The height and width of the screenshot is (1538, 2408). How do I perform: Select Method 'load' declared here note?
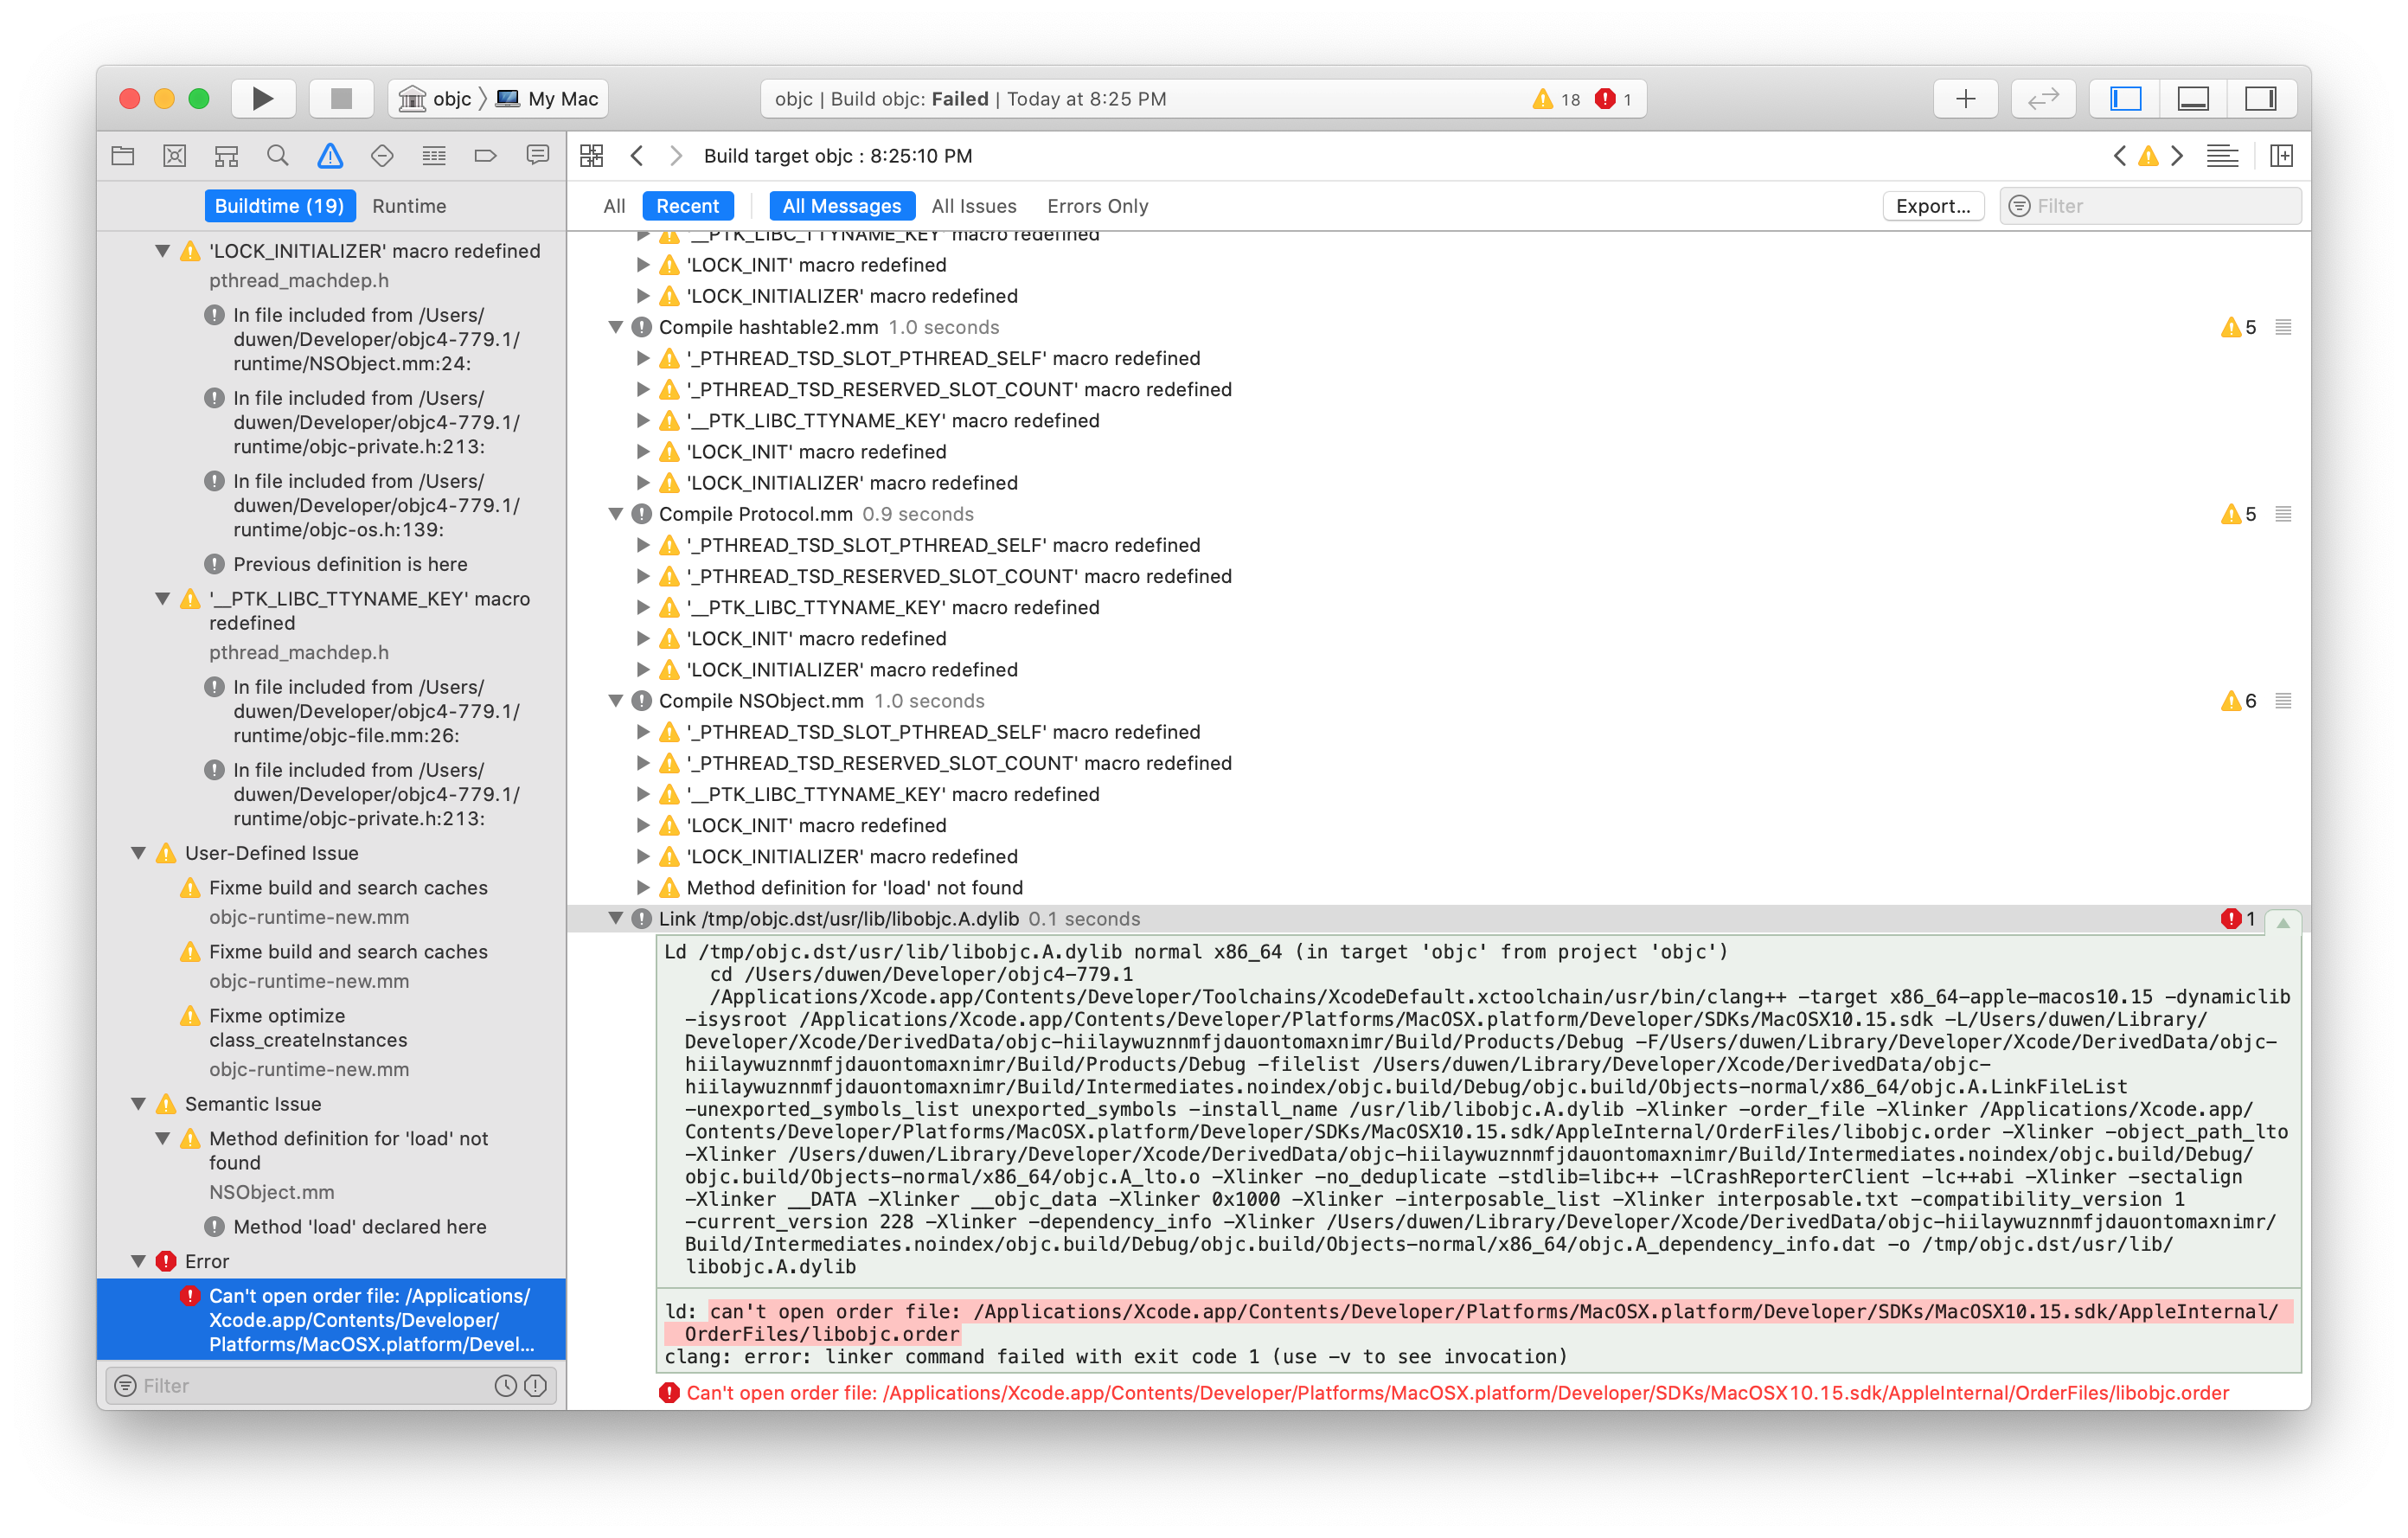tap(331, 1226)
